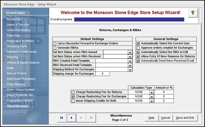The height and width of the screenshot is (127, 205).
Task: Go to Shipping section
Action: 12,57
